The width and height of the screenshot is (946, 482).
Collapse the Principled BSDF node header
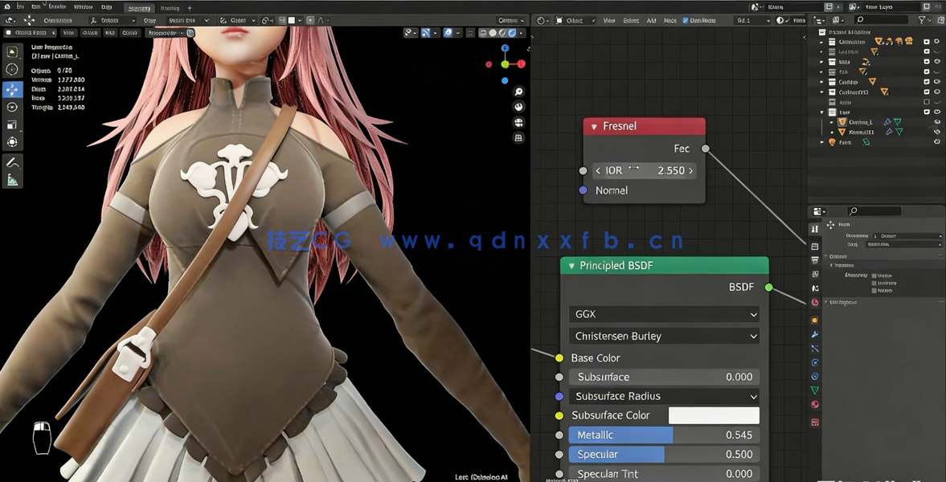(x=571, y=265)
